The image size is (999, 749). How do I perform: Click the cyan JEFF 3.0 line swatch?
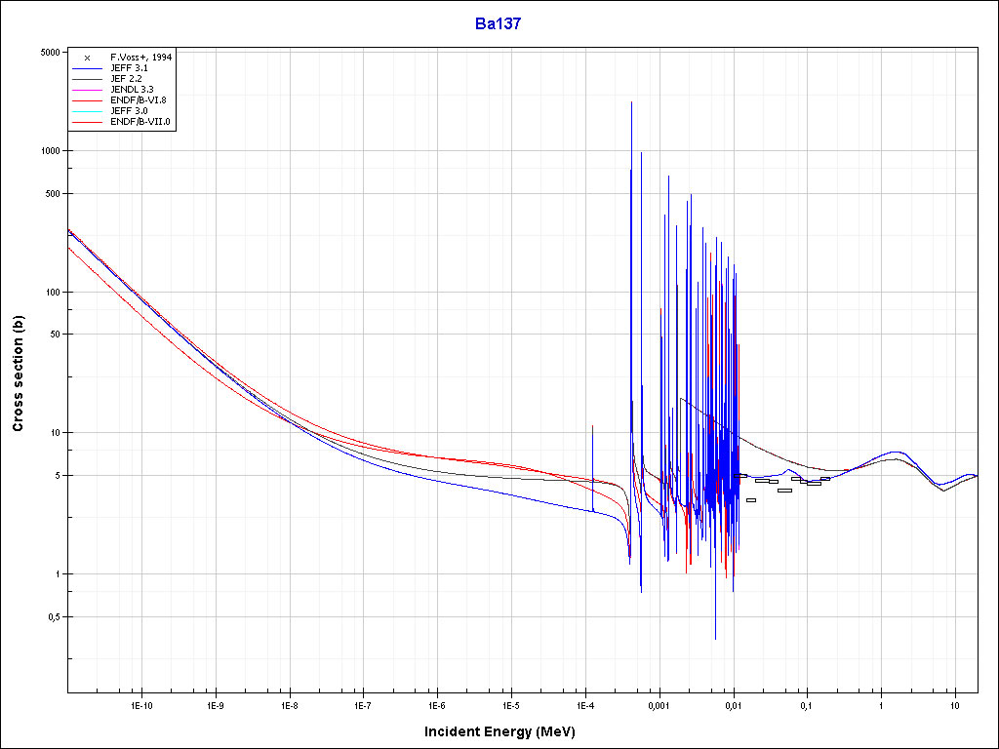click(87, 111)
